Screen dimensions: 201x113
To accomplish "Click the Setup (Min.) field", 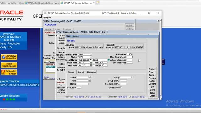I will point(123,81).
